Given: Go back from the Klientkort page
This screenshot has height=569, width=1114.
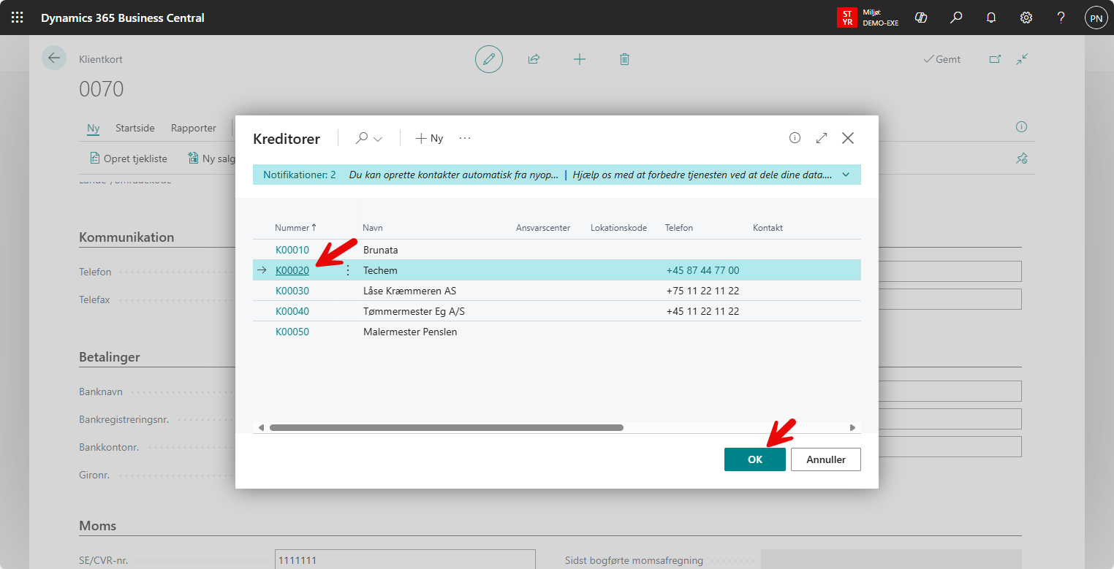Looking at the screenshot, I should 54,58.
